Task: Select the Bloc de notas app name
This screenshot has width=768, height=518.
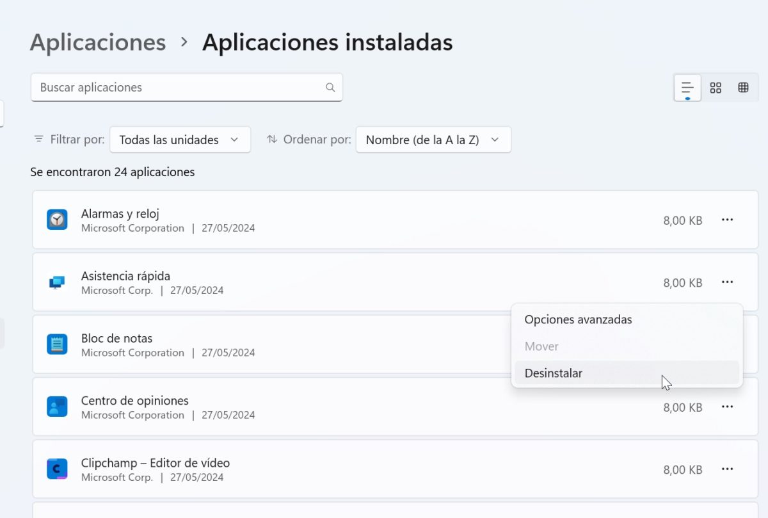Action: 116,338
